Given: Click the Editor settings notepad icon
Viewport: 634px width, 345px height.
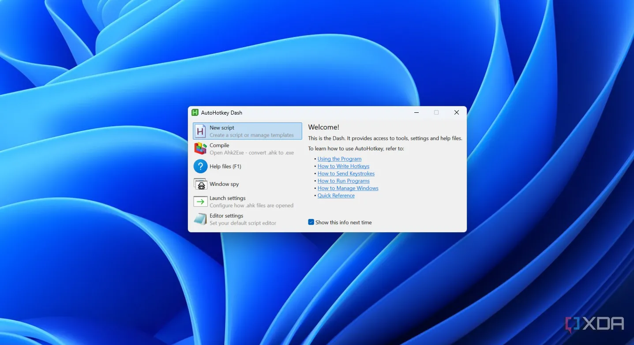Looking at the screenshot, I should click(x=201, y=219).
